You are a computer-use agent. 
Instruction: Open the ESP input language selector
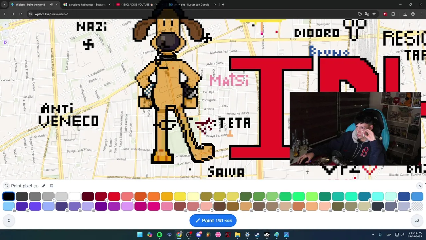389,235
